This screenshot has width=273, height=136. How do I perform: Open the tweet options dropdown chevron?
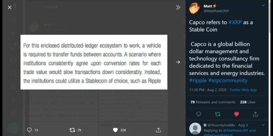263,6
